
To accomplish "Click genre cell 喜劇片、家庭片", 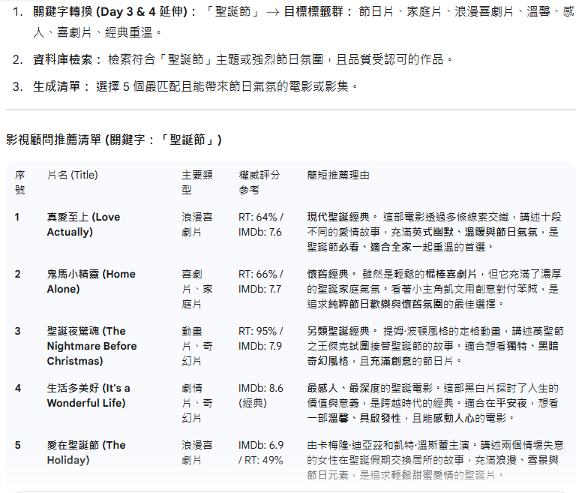I will click(x=197, y=289).
